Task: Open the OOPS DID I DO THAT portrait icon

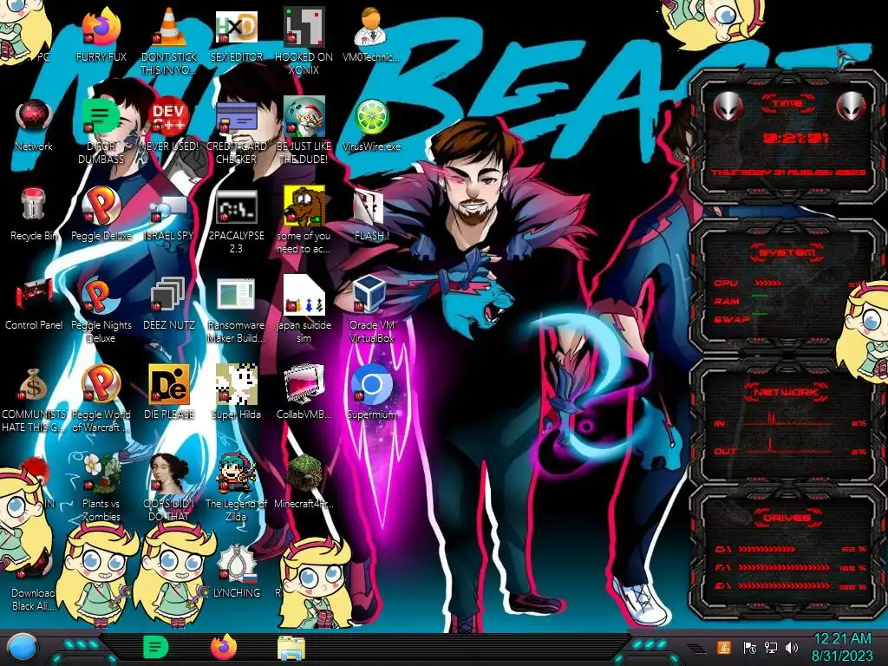Action: pos(169,473)
